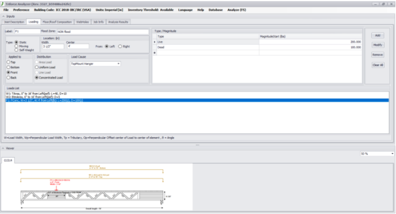Click the Width input field
396x214 pixels.
coord(53,46)
